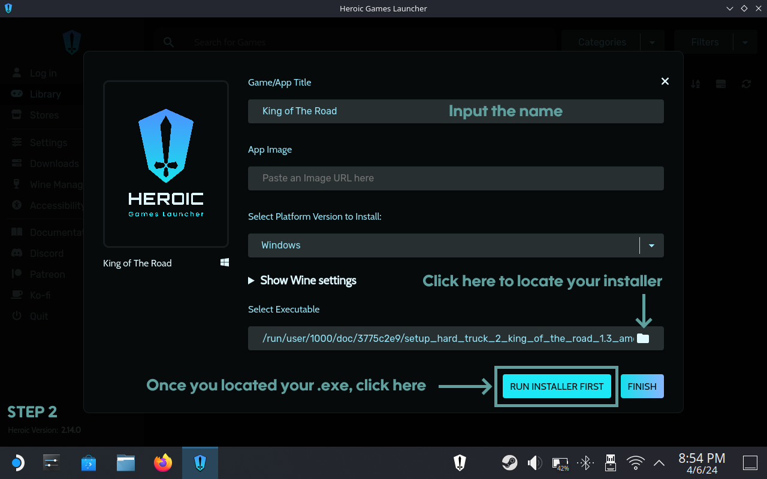
Task: Click Run Installer First button
Action: pyautogui.click(x=557, y=387)
